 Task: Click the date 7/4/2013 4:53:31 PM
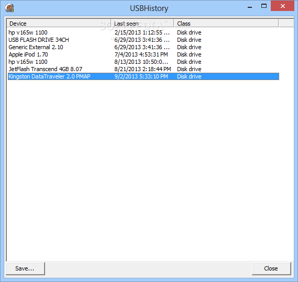coord(141,54)
